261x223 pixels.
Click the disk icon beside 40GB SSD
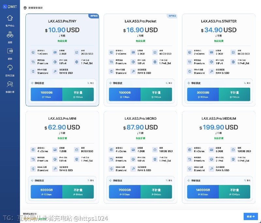coord(155,52)
